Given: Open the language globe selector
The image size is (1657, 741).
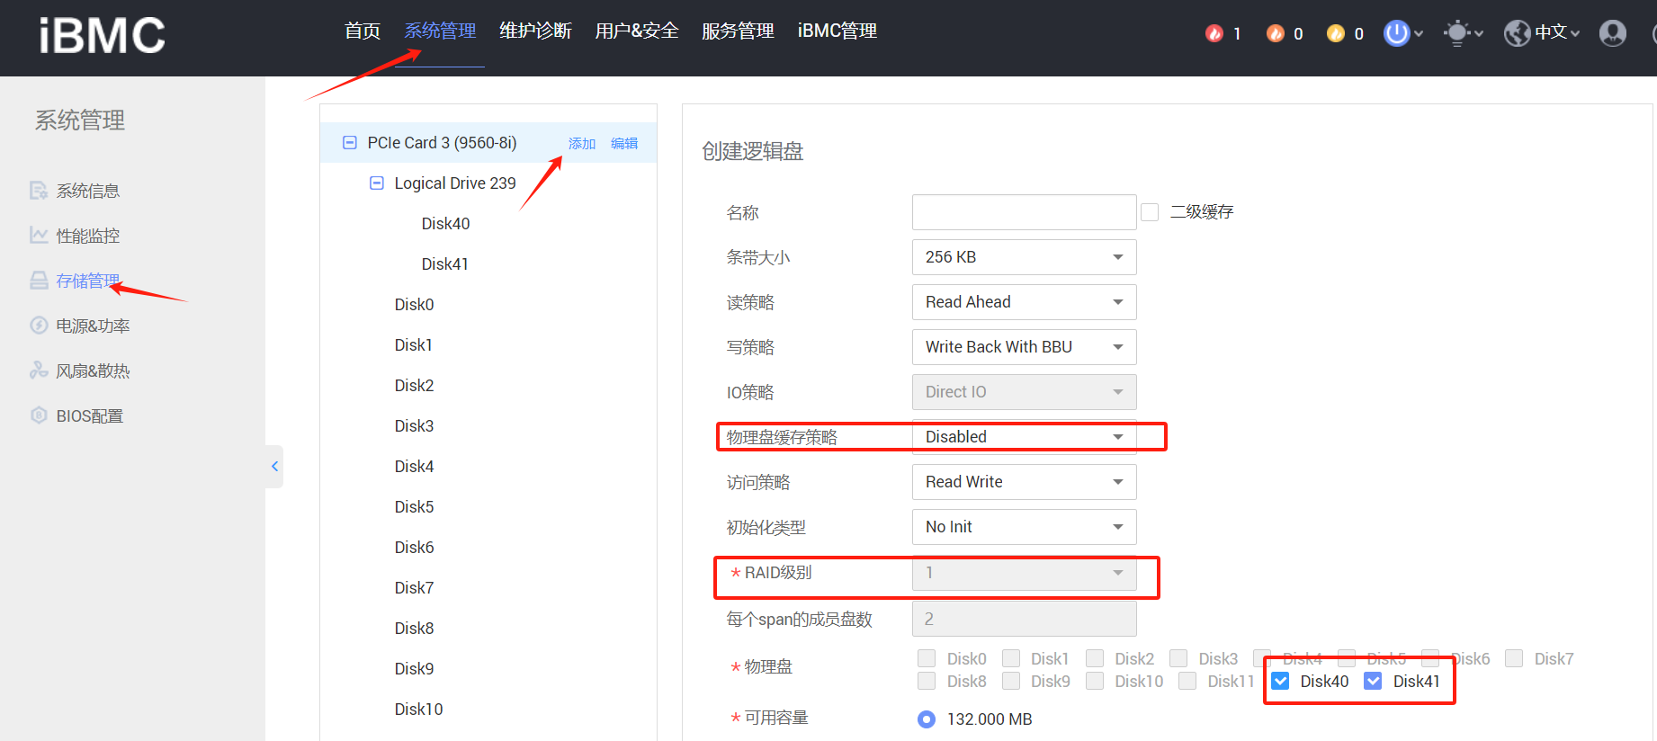Looking at the screenshot, I should coord(1542,33).
